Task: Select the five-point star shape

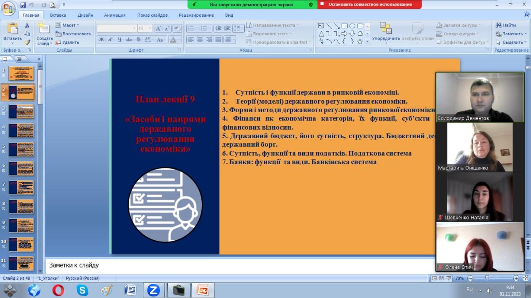Action: point(360,41)
